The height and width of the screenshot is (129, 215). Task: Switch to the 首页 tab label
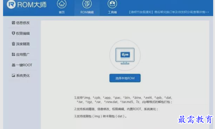pos(62,12)
